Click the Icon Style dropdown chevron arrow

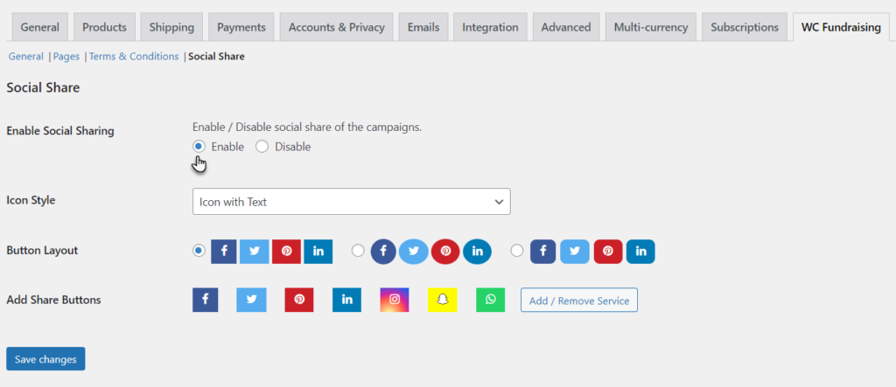[x=499, y=202]
